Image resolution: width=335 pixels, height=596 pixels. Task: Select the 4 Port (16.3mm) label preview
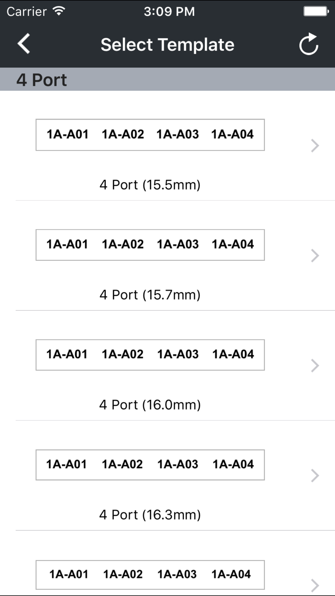(150, 465)
